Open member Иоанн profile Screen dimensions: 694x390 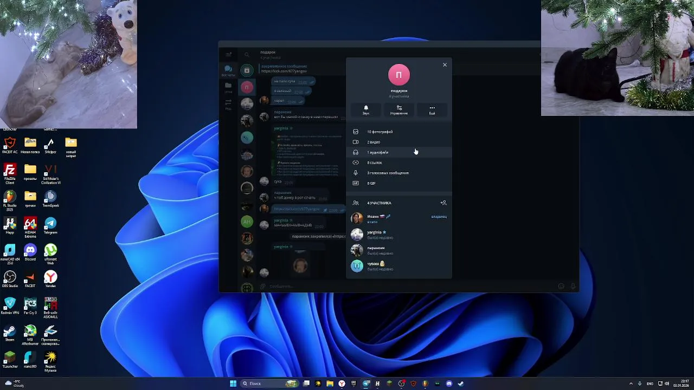[x=399, y=218]
